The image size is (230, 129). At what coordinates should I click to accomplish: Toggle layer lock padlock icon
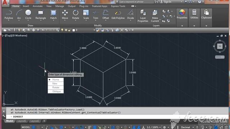coord(69,30)
